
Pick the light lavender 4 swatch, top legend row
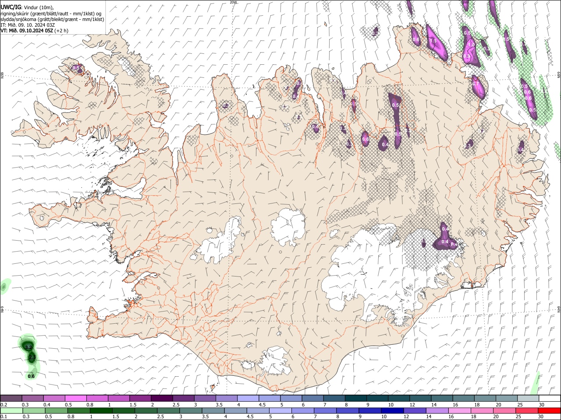pos(248,398)
